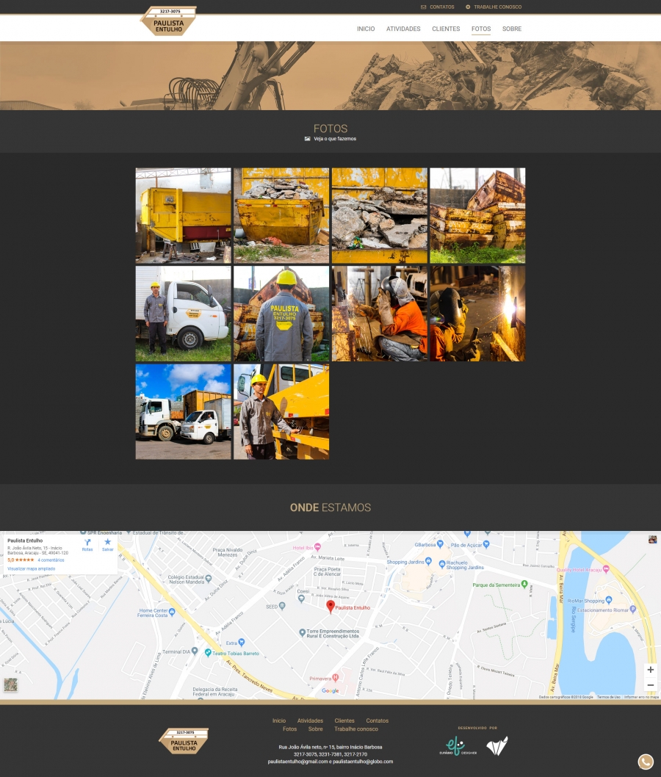Click the Teatro Tobias Barreto marker

pyautogui.click(x=208, y=653)
